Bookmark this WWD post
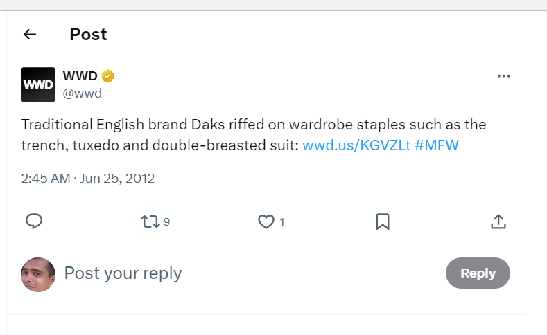 [382, 221]
